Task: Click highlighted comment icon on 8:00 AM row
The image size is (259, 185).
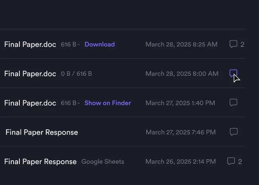Action: pos(233,73)
